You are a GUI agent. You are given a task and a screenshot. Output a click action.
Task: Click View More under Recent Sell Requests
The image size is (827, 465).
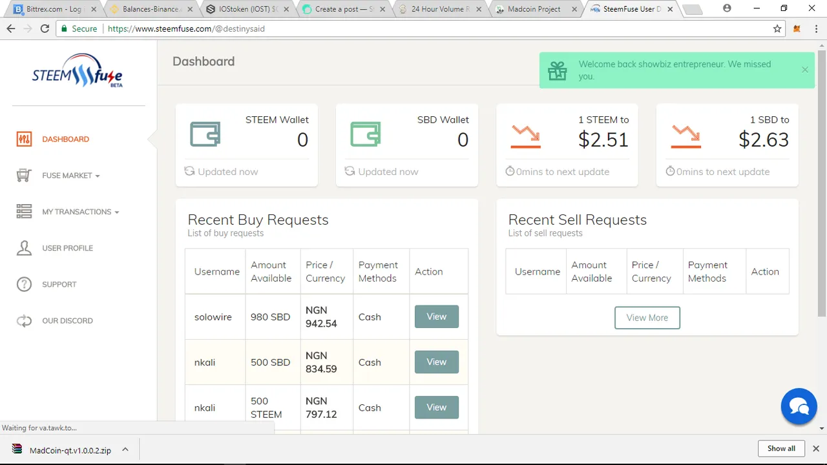647,318
